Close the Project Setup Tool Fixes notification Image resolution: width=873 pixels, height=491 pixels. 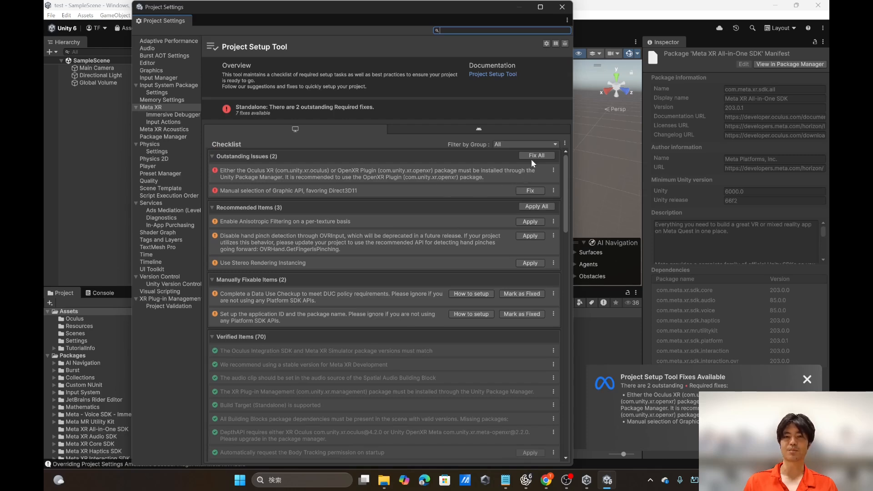(x=807, y=379)
